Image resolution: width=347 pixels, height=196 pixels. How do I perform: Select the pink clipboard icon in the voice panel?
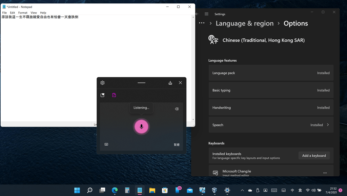tap(114, 95)
